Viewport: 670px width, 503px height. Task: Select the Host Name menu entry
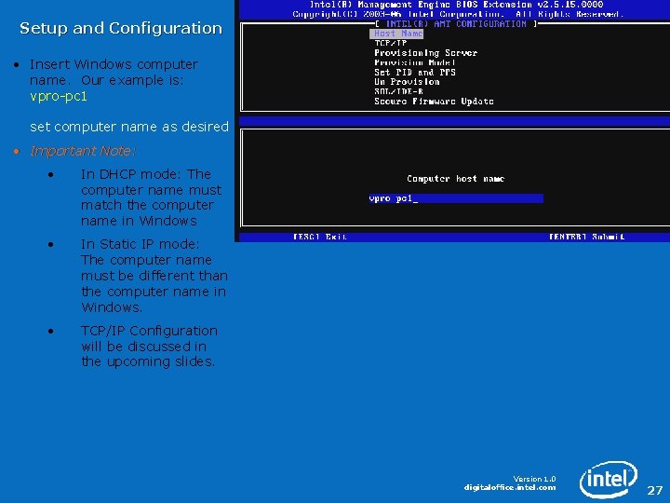[396, 34]
